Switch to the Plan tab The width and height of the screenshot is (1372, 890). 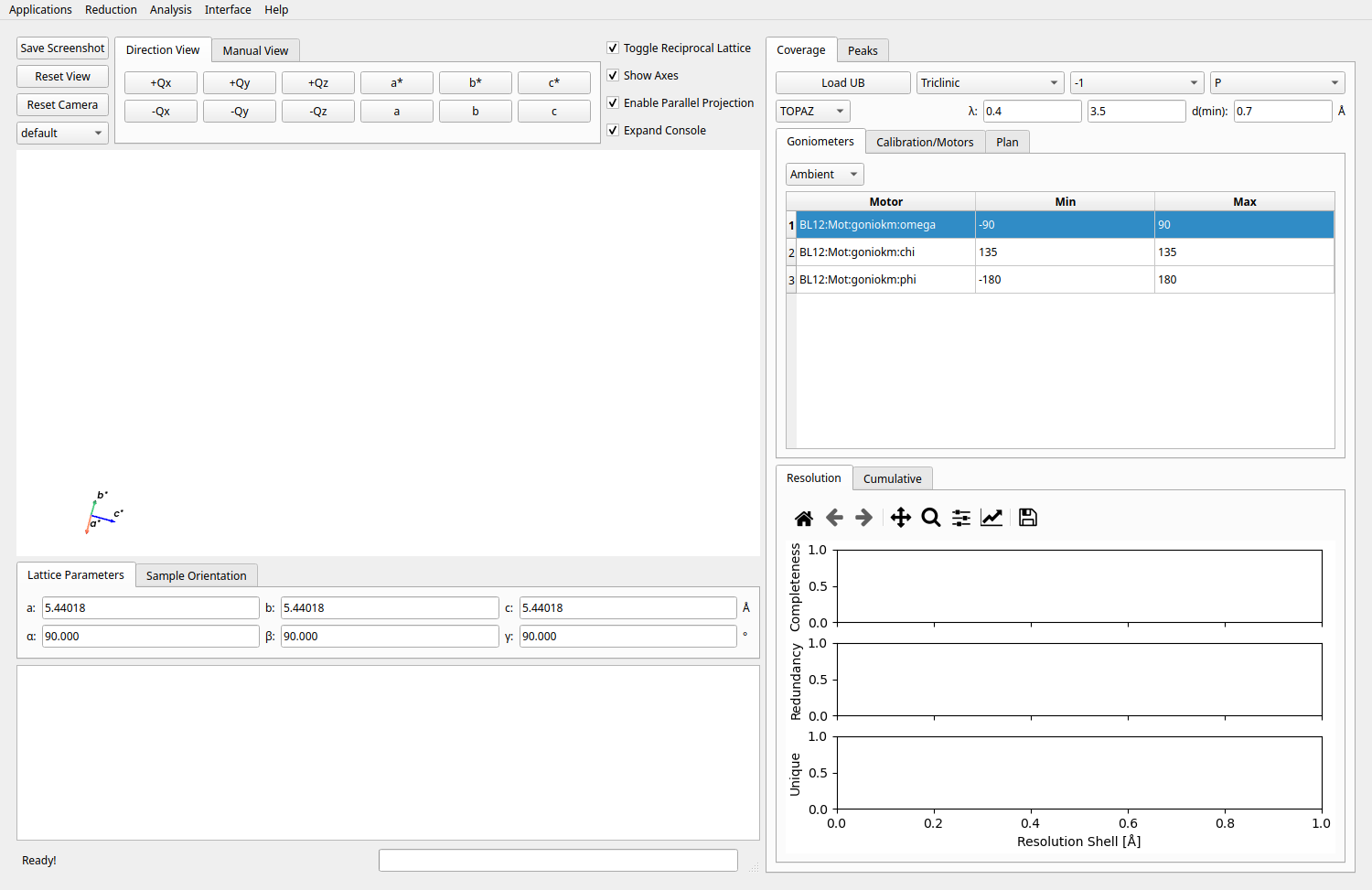click(x=1007, y=142)
